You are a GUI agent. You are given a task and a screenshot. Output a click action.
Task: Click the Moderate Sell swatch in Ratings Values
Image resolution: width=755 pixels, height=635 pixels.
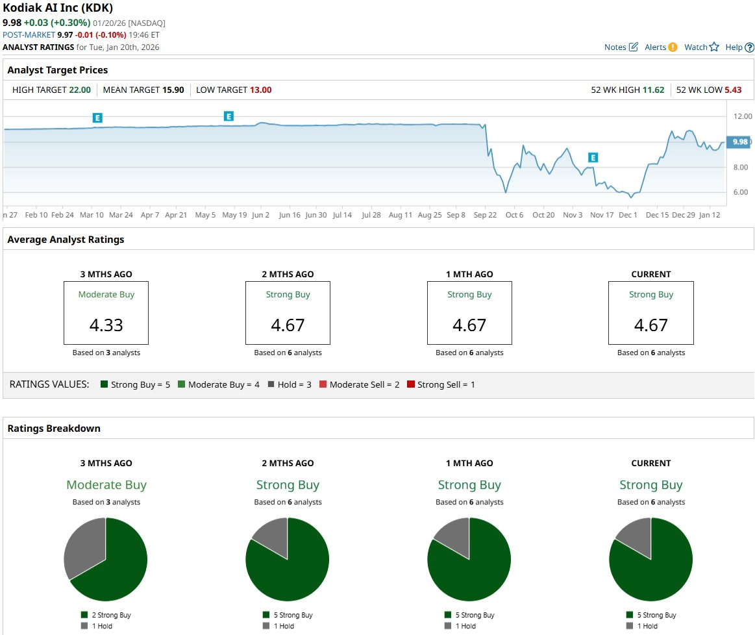click(x=323, y=384)
